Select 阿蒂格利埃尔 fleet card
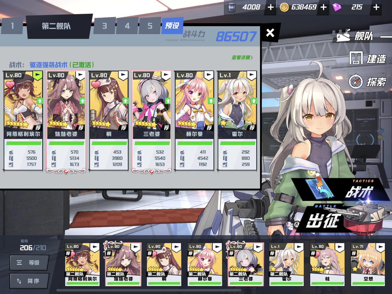The image size is (392, 294). 23,120
